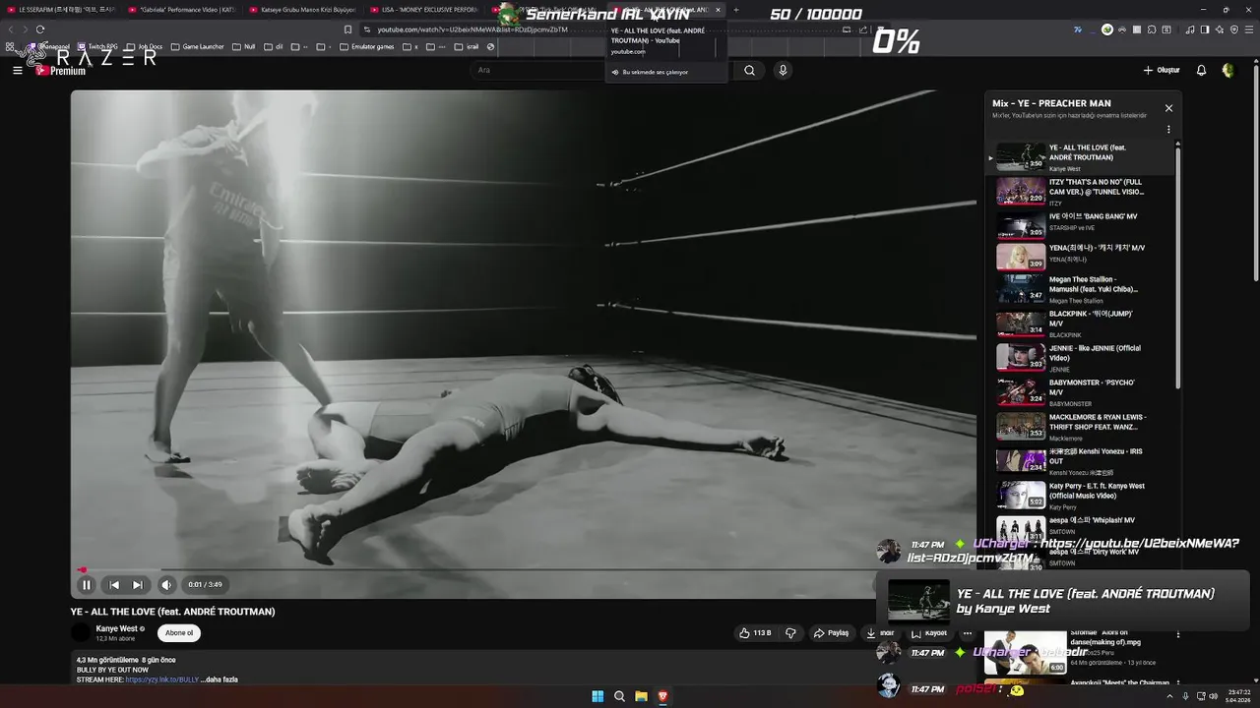Open 'Null' bookmark folder
Screen dimensions: 1260x708
[x=244, y=46]
